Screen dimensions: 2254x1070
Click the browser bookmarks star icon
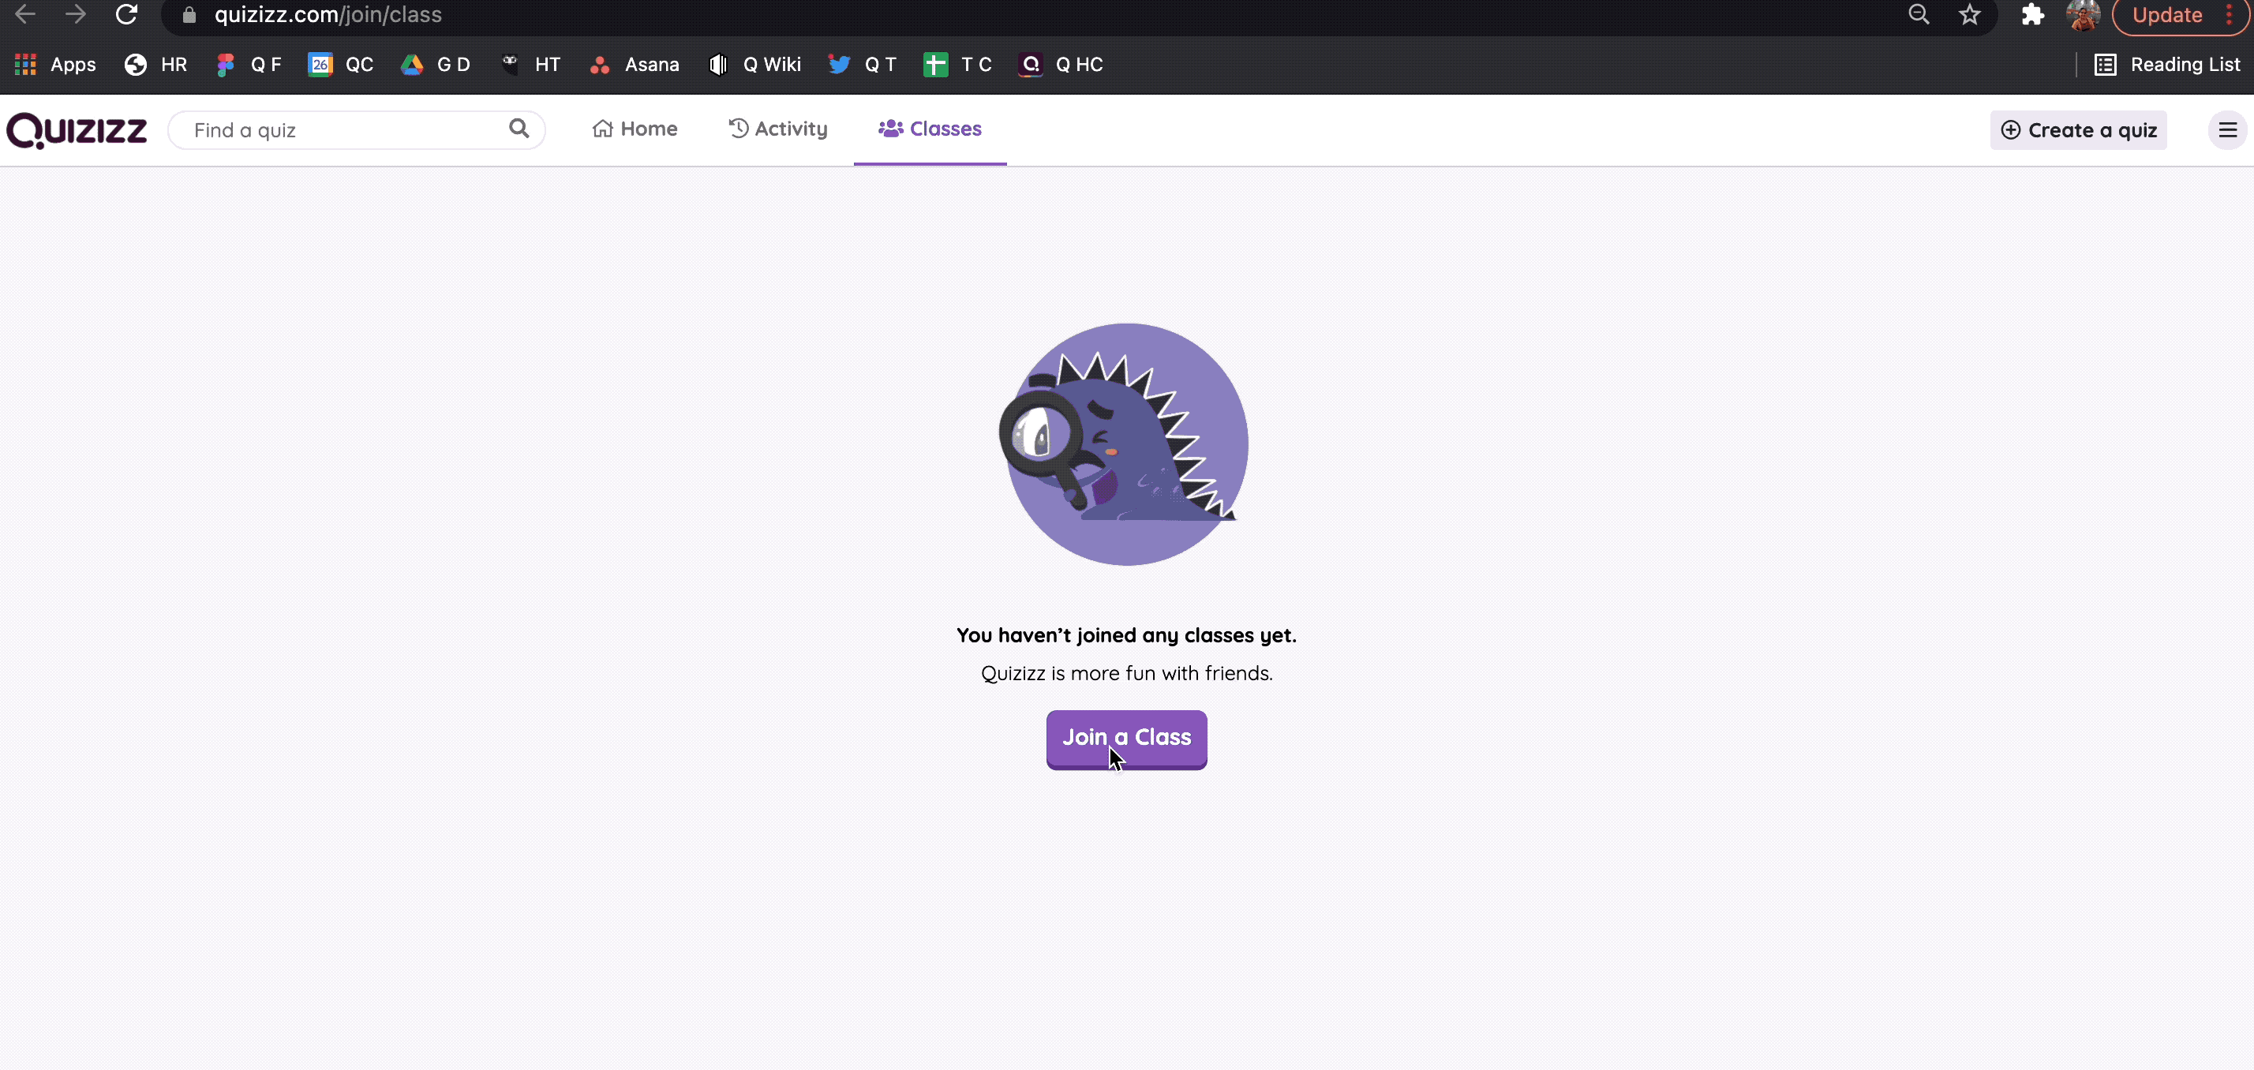(x=1971, y=14)
